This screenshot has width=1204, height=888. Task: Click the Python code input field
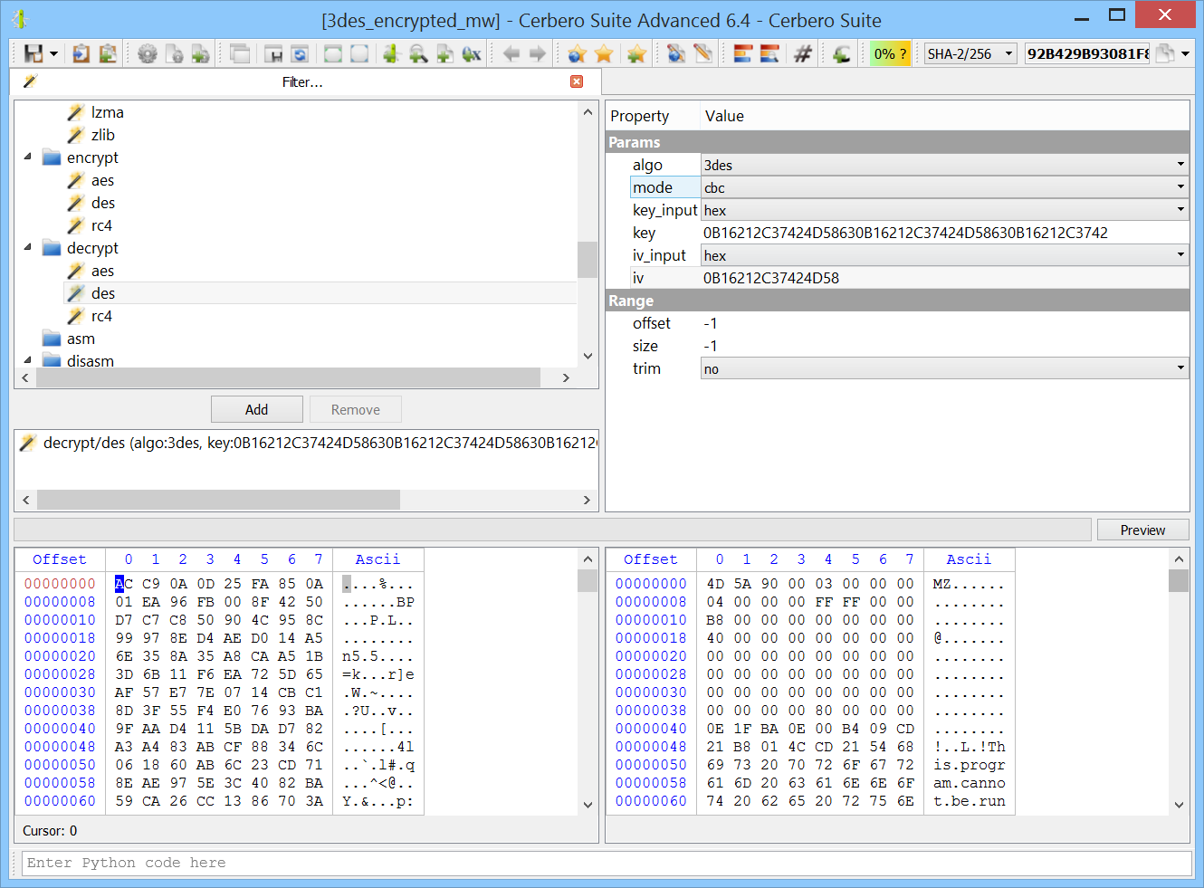tap(607, 863)
